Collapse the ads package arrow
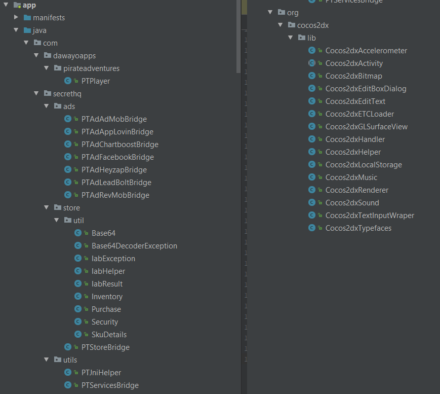 click(47, 106)
